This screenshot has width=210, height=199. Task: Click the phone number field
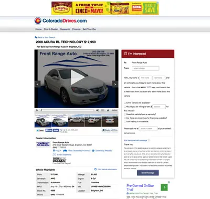pos(148,129)
